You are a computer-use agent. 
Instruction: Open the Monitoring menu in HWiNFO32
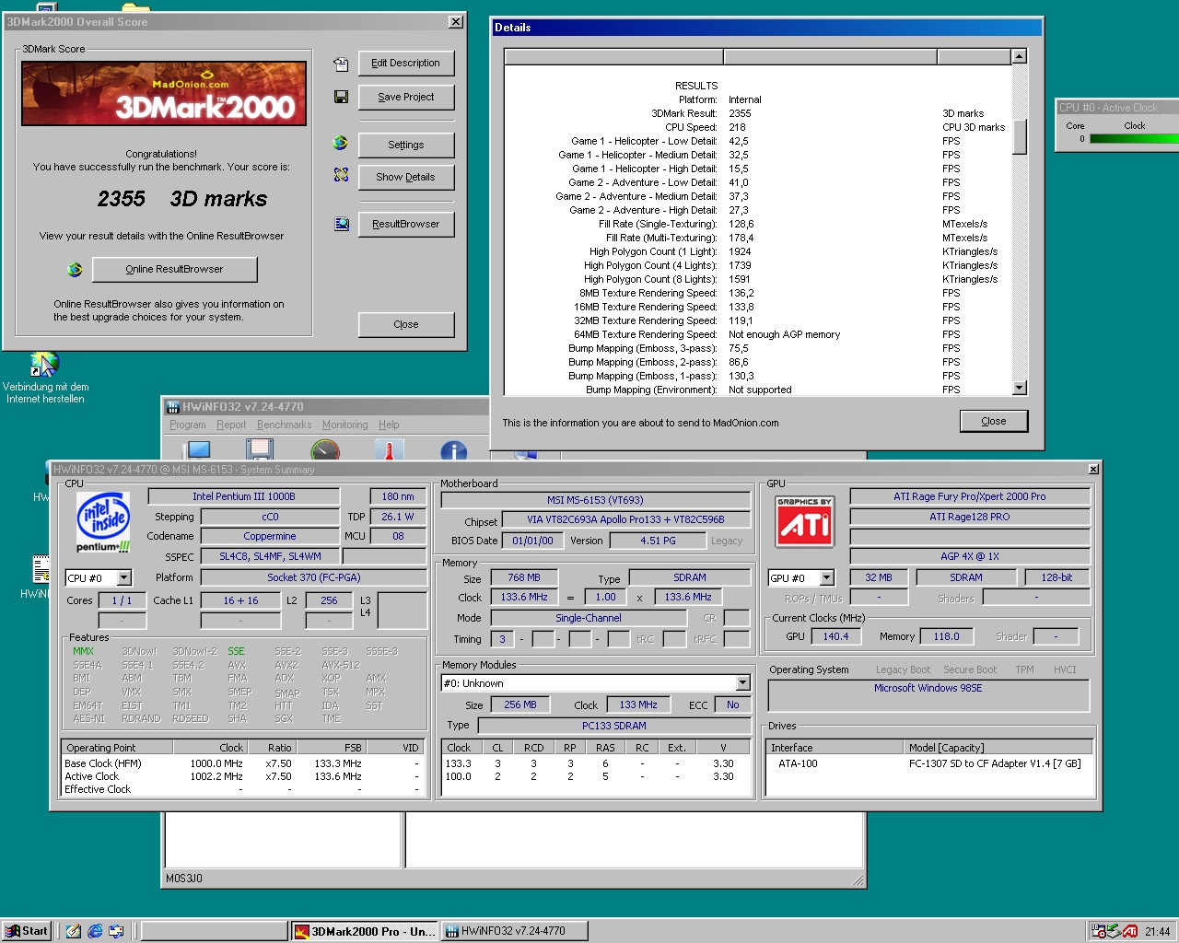point(345,425)
